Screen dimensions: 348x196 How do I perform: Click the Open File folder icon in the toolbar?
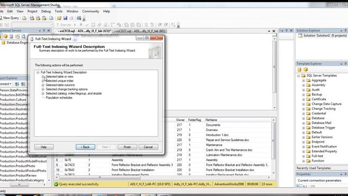59,18
